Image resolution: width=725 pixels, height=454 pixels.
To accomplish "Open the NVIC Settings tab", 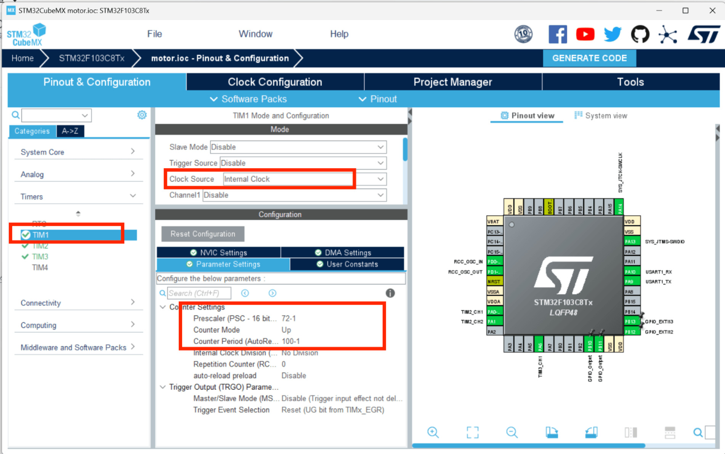I will (x=219, y=253).
